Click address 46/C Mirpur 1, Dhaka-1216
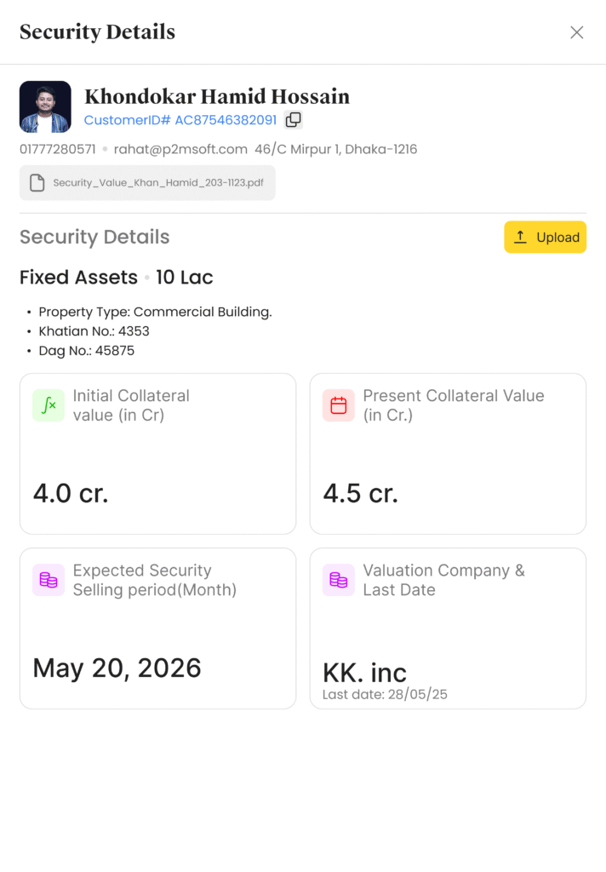 tap(335, 149)
